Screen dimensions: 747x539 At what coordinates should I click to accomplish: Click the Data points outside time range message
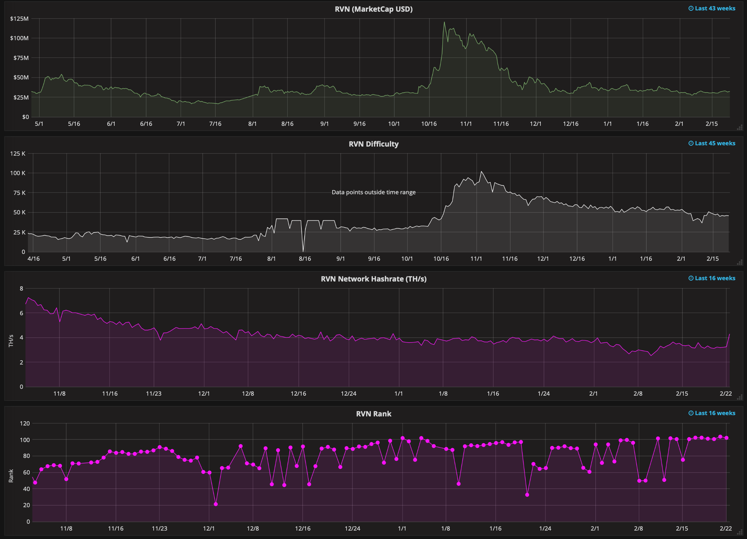[373, 192]
